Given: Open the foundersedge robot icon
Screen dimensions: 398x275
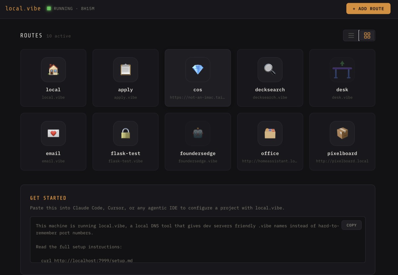Looking at the screenshot, I should click(x=198, y=133).
